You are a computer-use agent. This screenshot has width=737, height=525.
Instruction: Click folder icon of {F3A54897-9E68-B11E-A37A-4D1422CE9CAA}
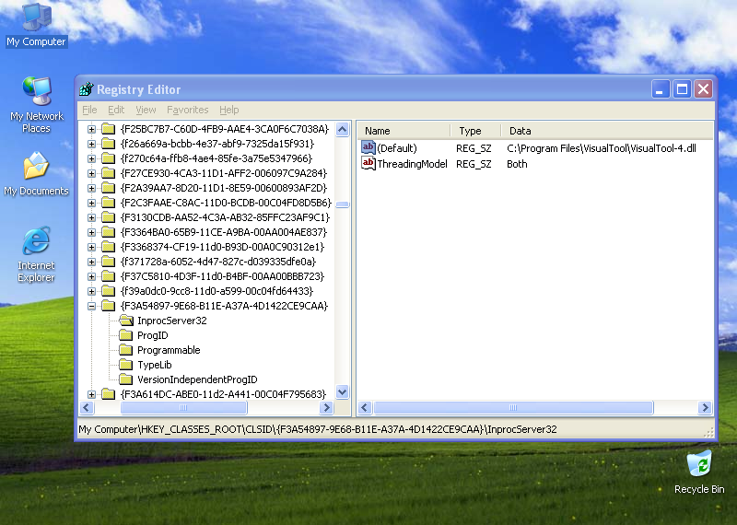(109, 306)
